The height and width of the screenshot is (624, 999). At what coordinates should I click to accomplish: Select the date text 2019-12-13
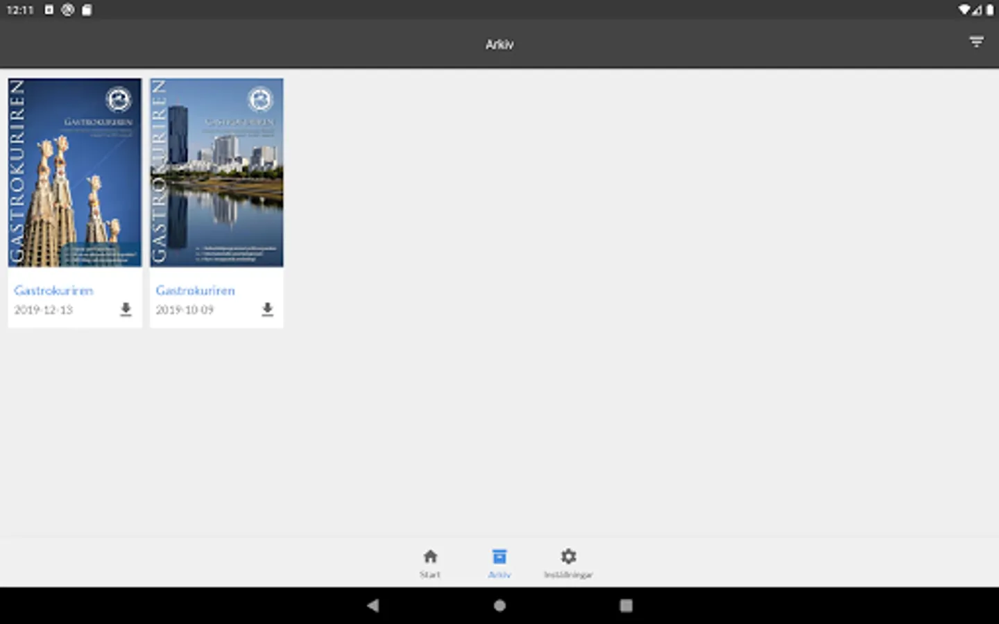point(44,310)
